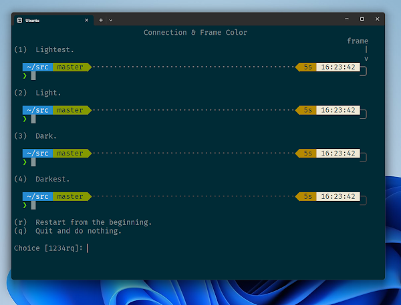401x305 pixels.
Task: Open the new tab profile dropdown
Action: pos(110,20)
